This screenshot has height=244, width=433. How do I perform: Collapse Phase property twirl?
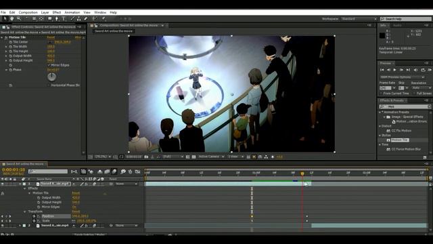coord(6,70)
